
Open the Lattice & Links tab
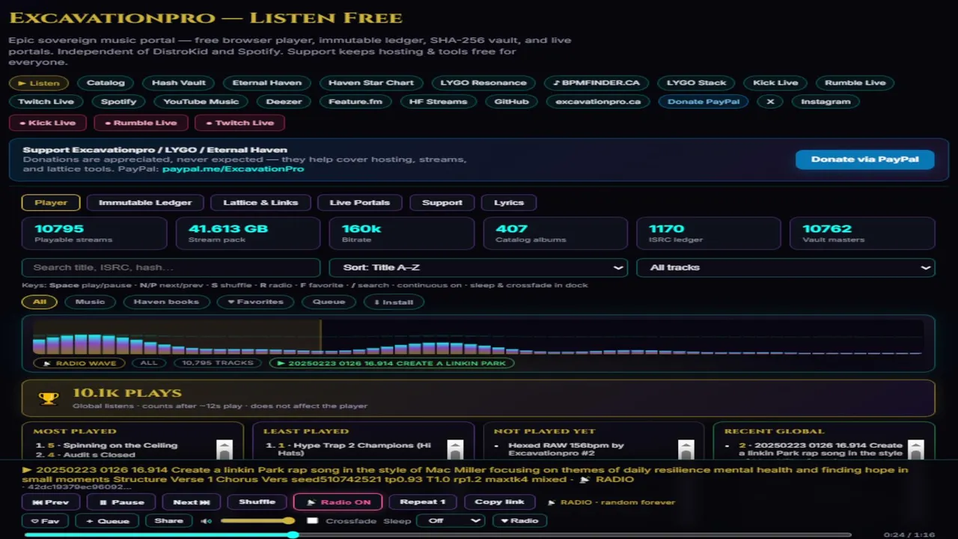point(260,202)
